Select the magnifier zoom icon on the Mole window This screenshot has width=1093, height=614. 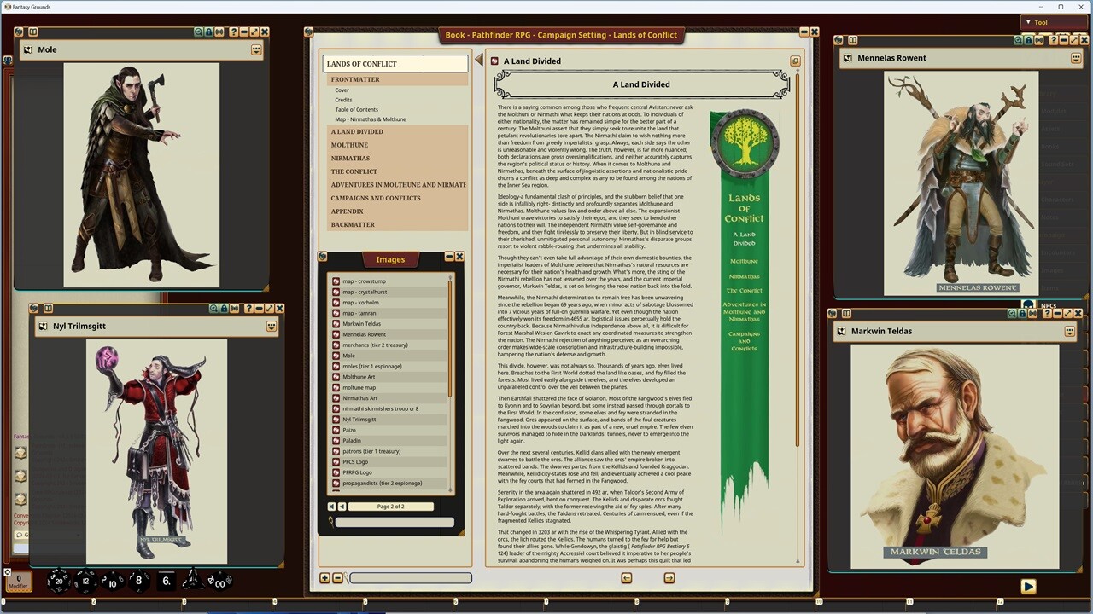click(x=197, y=32)
